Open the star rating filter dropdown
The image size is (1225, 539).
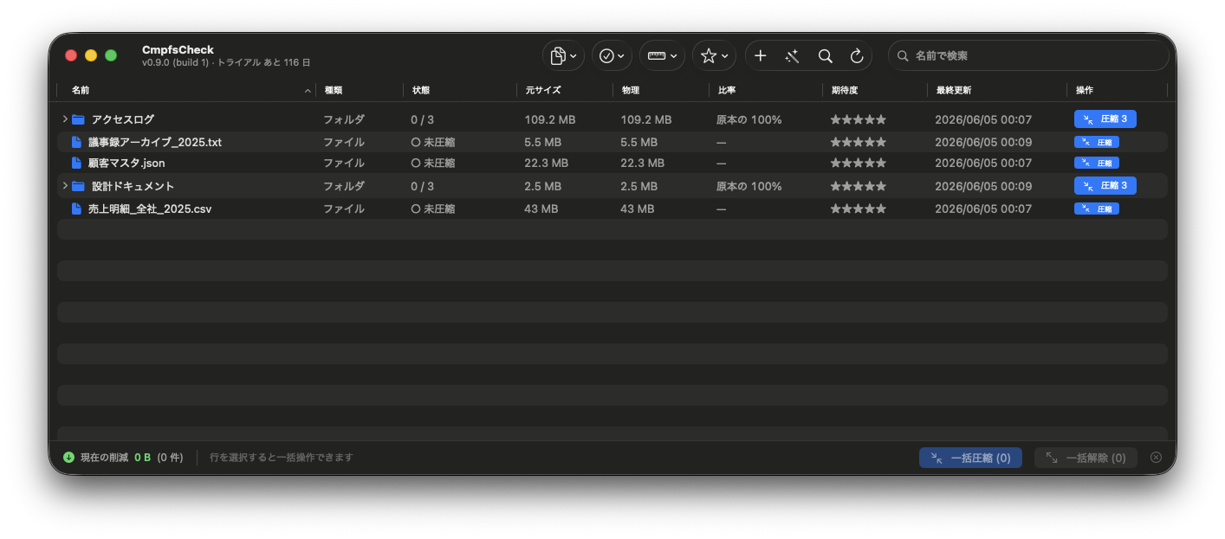(714, 55)
